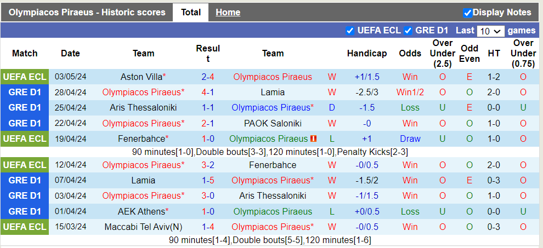Click the Lamia team link on 28/04/24

273,93
